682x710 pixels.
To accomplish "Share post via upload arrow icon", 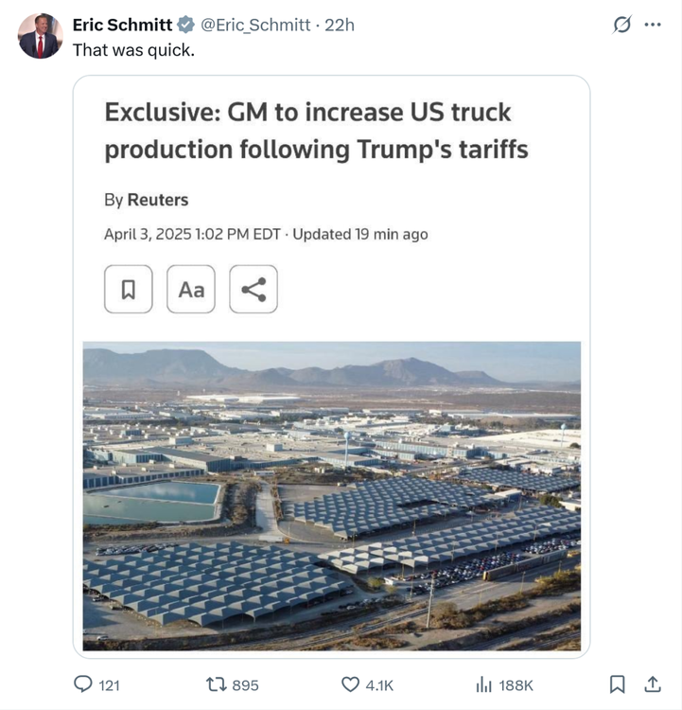I will point(653,683).
